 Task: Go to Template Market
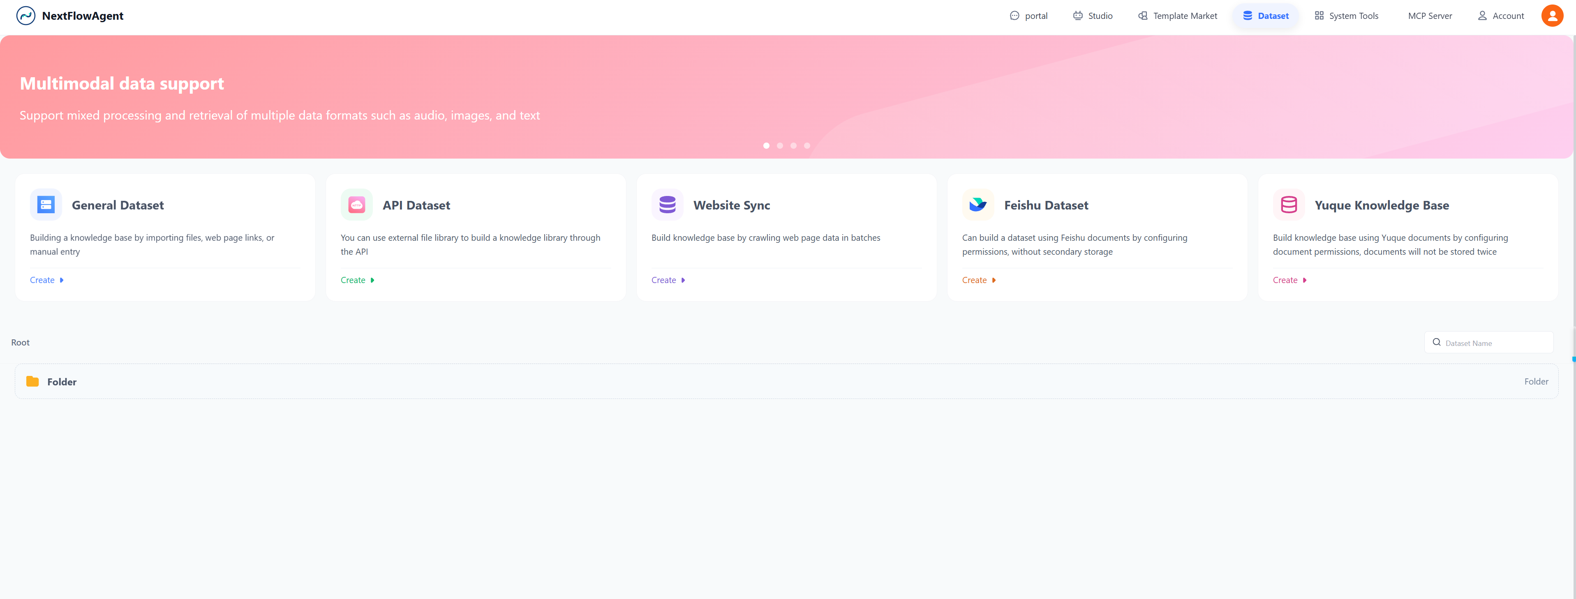click(1177, 16)
